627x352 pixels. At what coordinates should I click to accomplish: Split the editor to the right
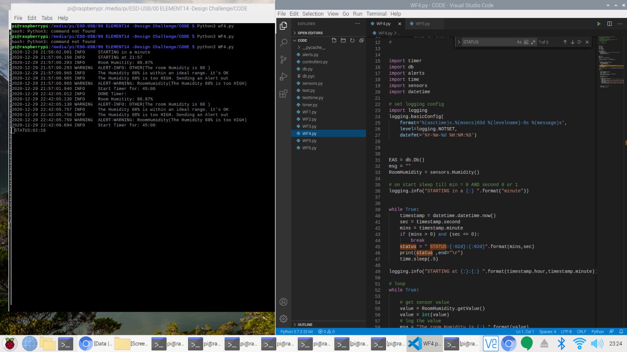(x=609, y=24)
